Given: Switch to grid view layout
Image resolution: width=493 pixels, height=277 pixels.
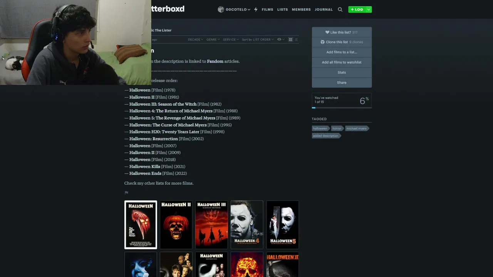Looking at the screenshot, I should coord(290,40).
